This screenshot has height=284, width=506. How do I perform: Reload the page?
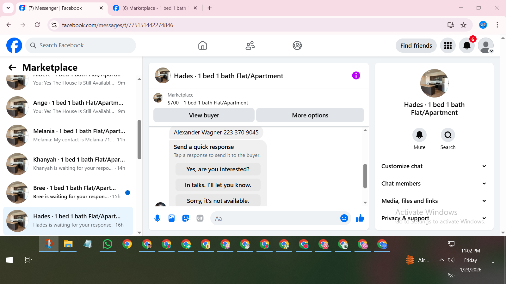click(37, 25)
